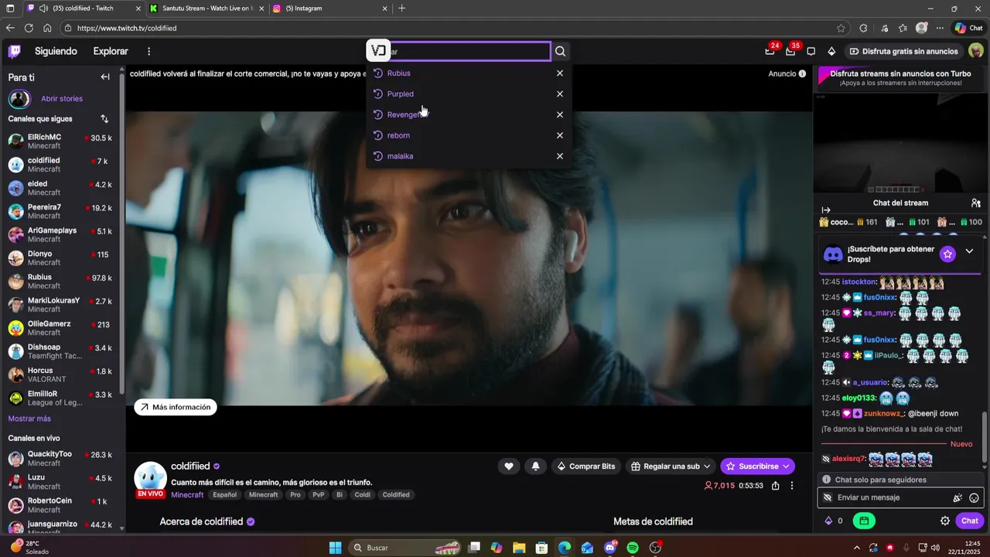The height and width of the screenshot is (557, 990).
Task: Click the purple Chat send button
Action: pyautogui.click(x=969, y=521)
